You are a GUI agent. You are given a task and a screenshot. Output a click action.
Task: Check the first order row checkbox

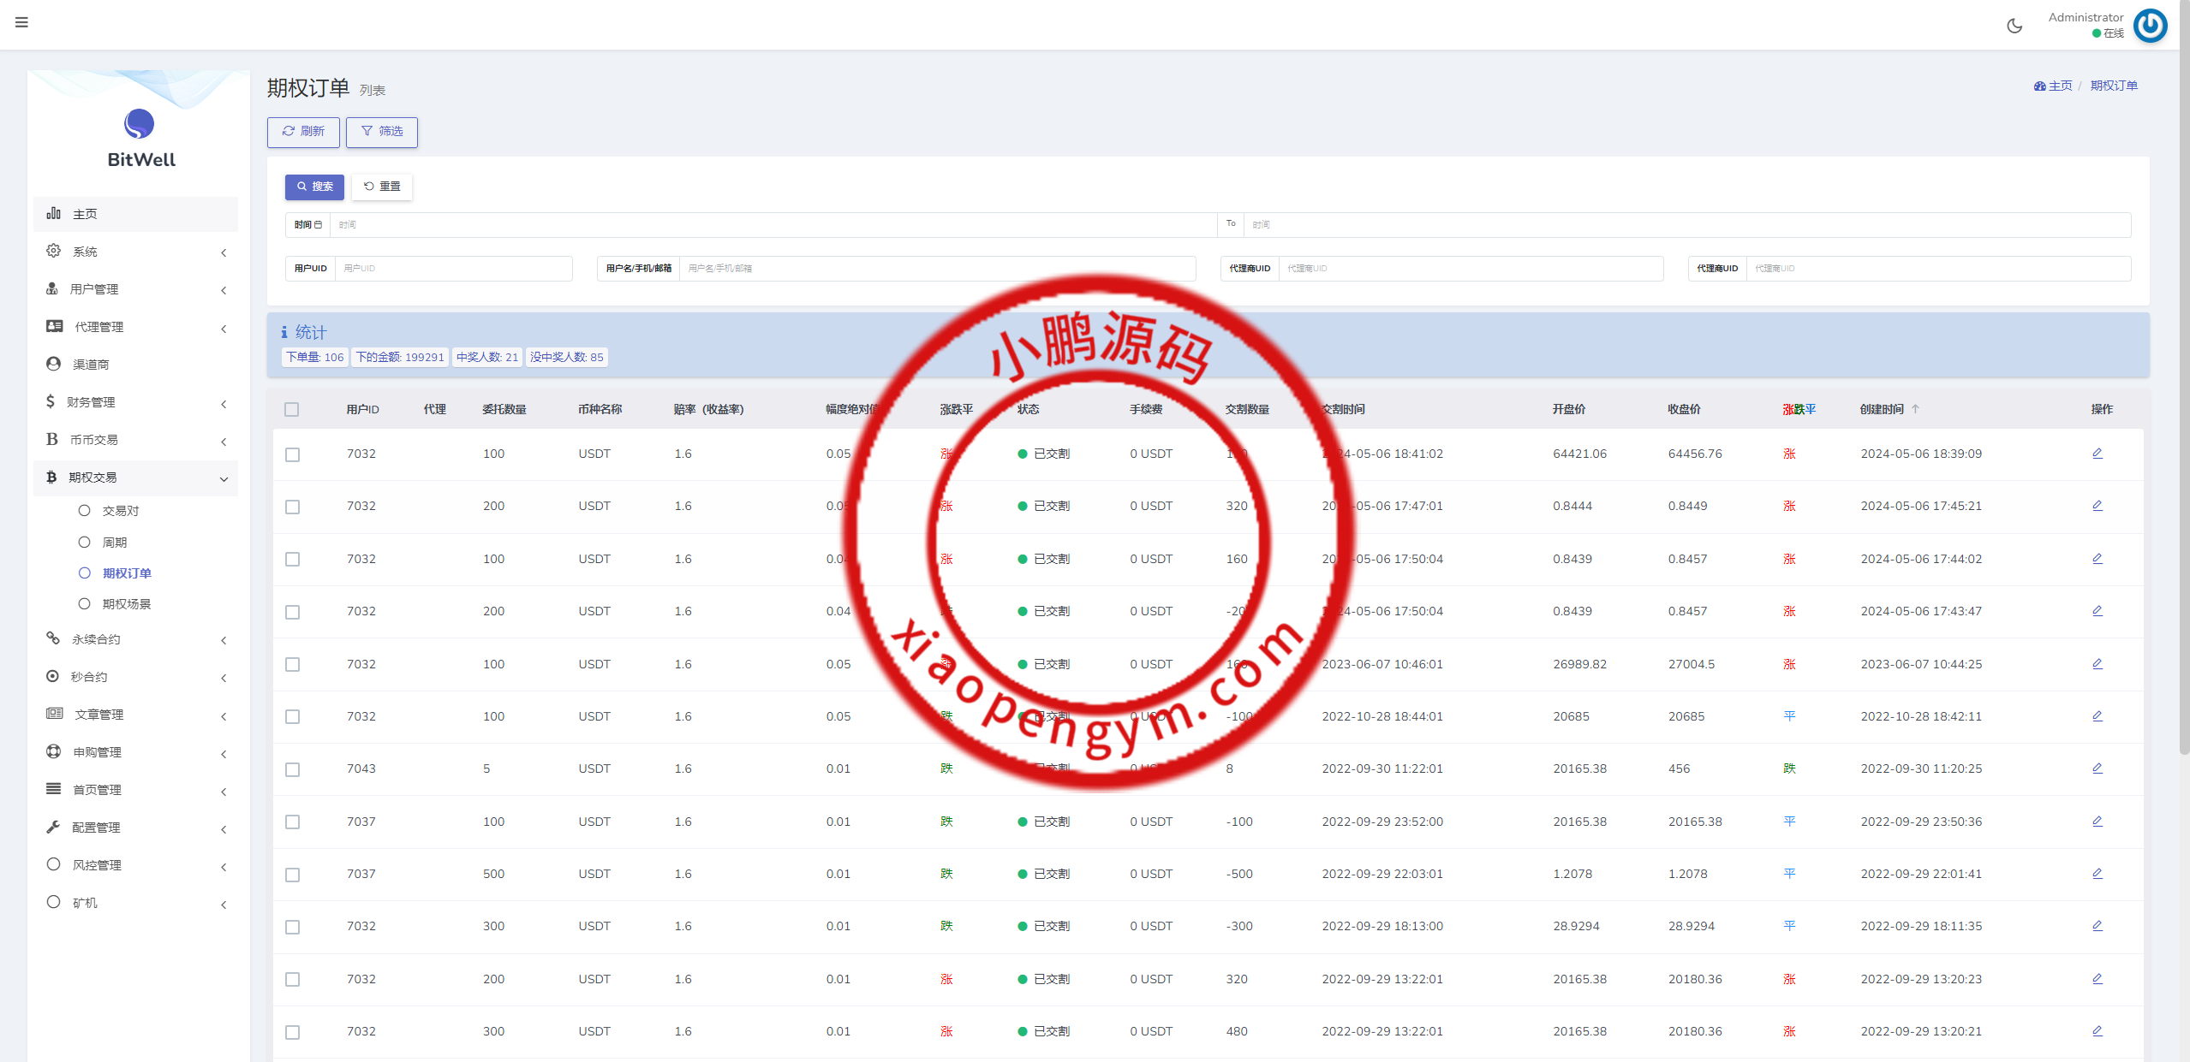point(293,454)
